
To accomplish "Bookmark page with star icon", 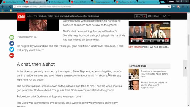I will tap(169, 7).
